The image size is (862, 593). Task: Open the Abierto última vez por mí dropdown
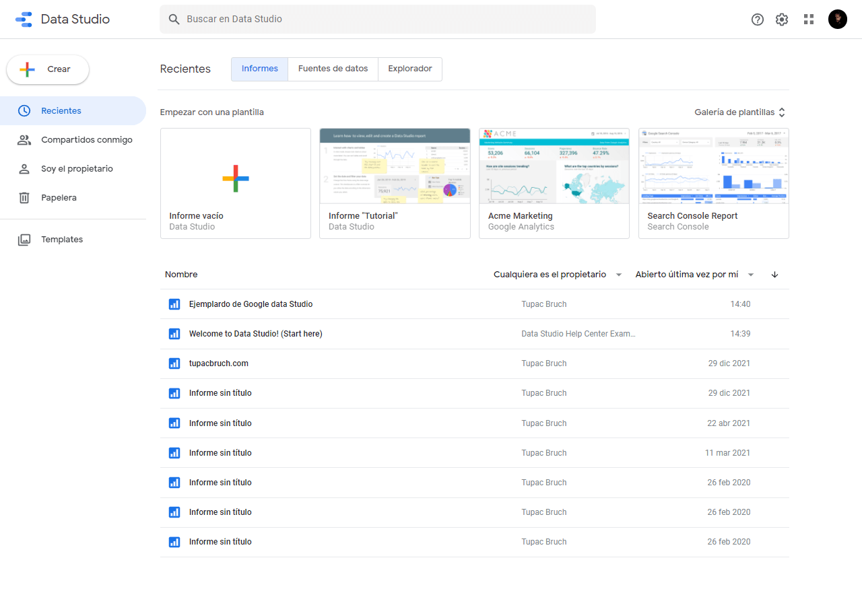tap(695, 275)
